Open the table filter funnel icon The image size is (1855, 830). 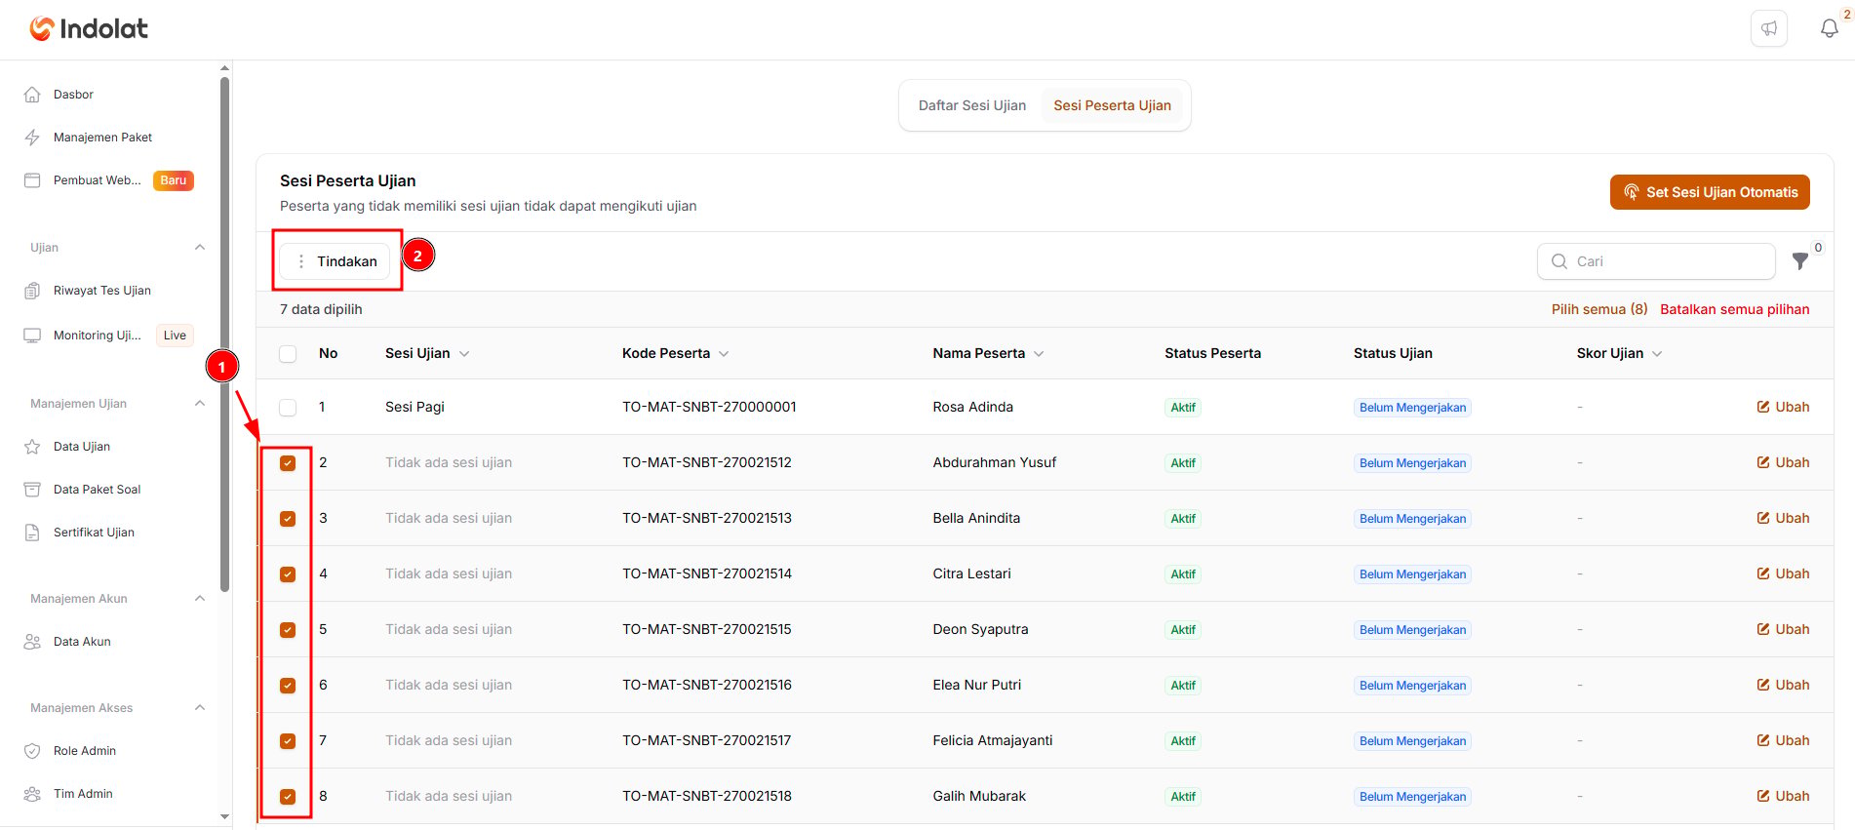click(x=1800, y=261)
